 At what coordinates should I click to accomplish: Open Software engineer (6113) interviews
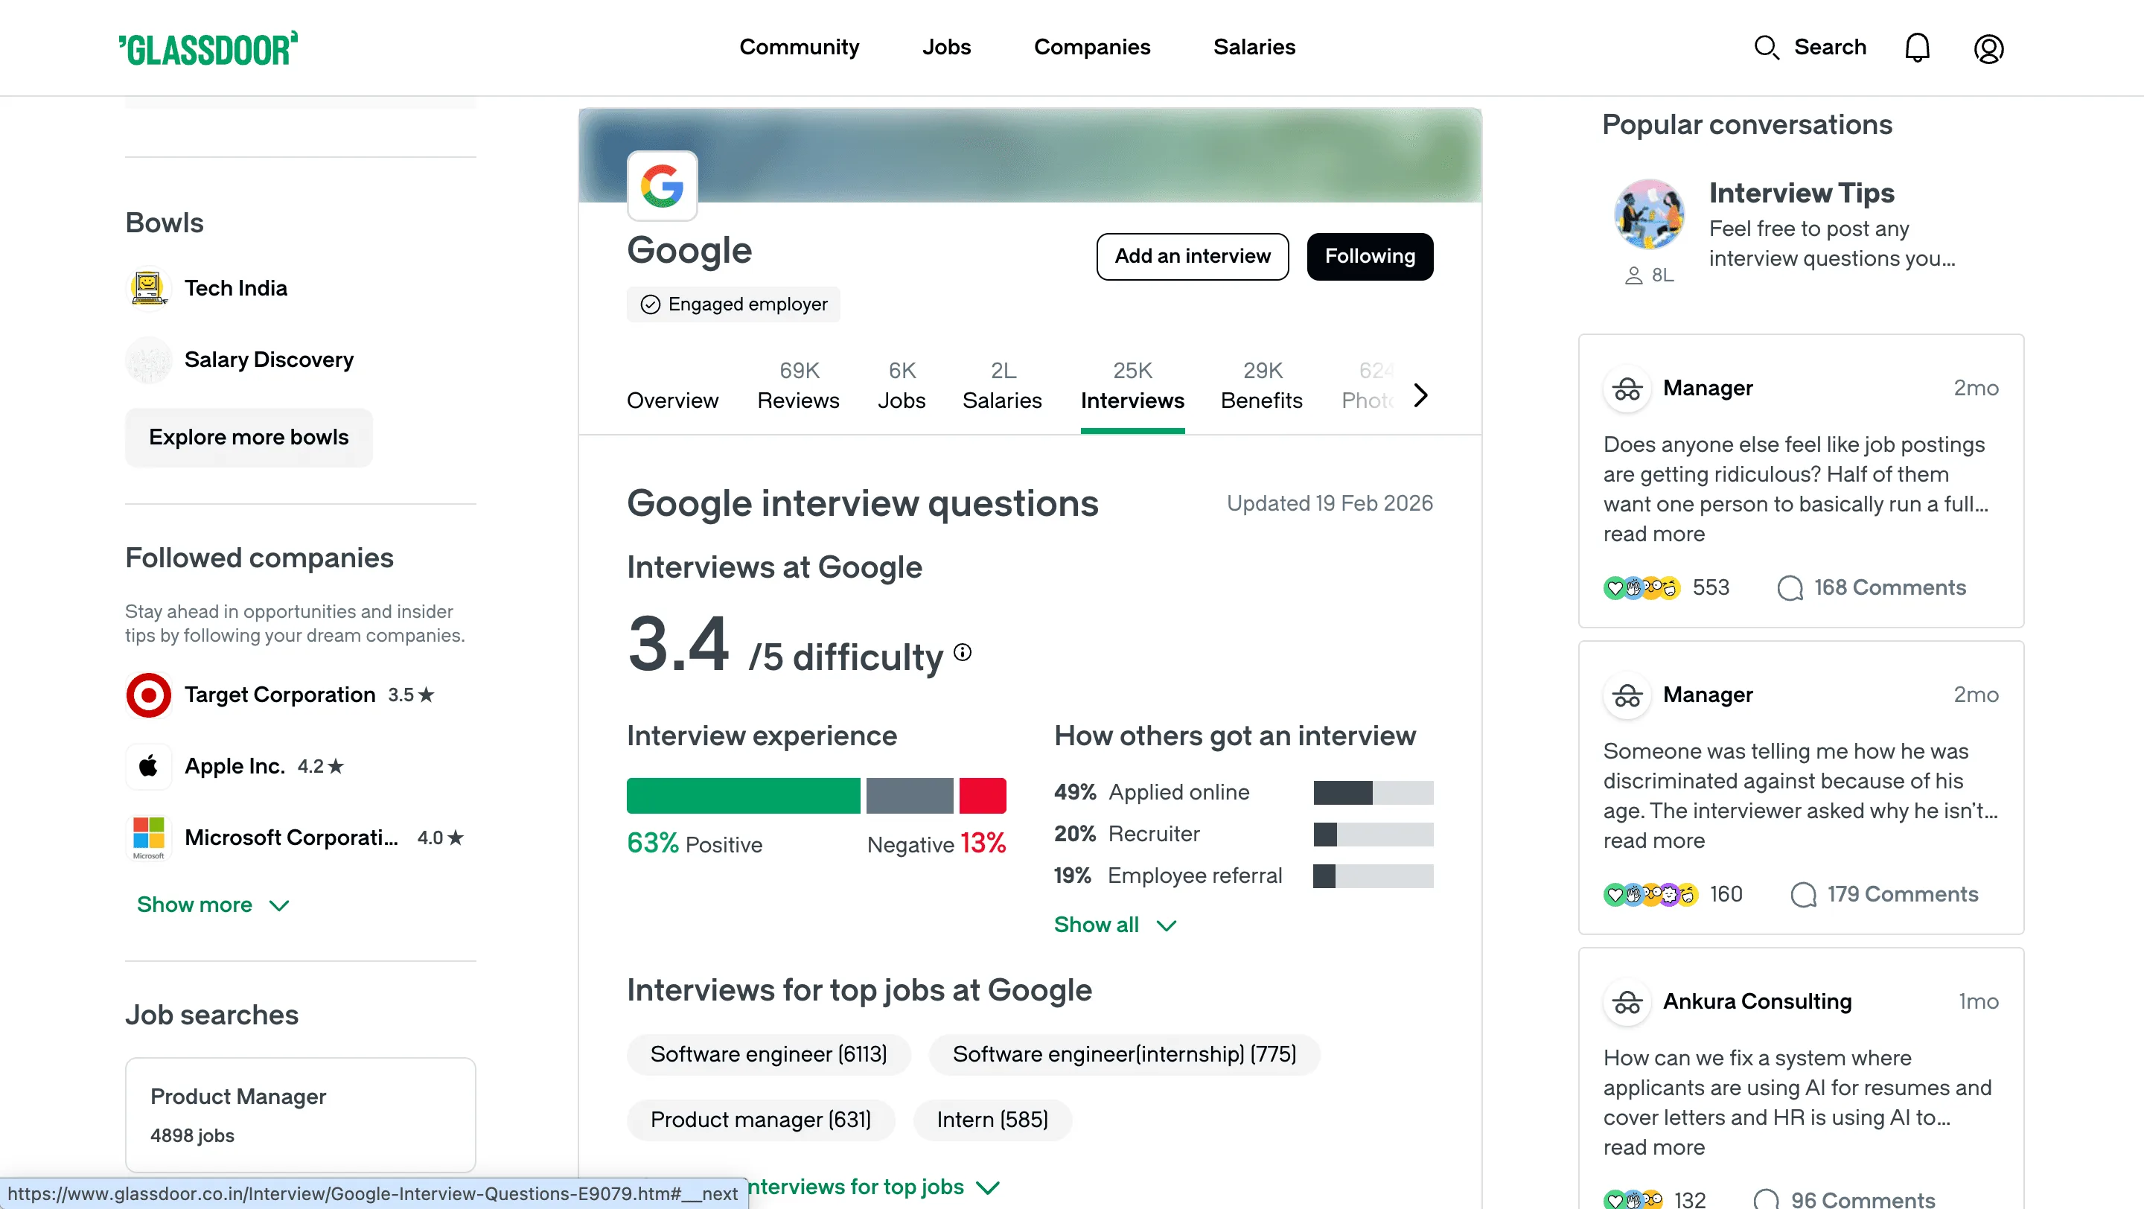coord(768,1053)
